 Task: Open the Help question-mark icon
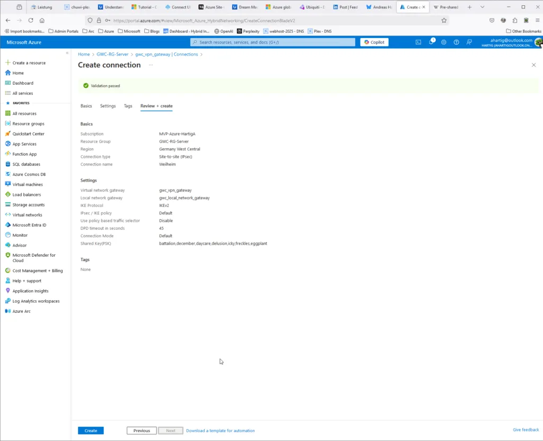click(x=457, y=42)
